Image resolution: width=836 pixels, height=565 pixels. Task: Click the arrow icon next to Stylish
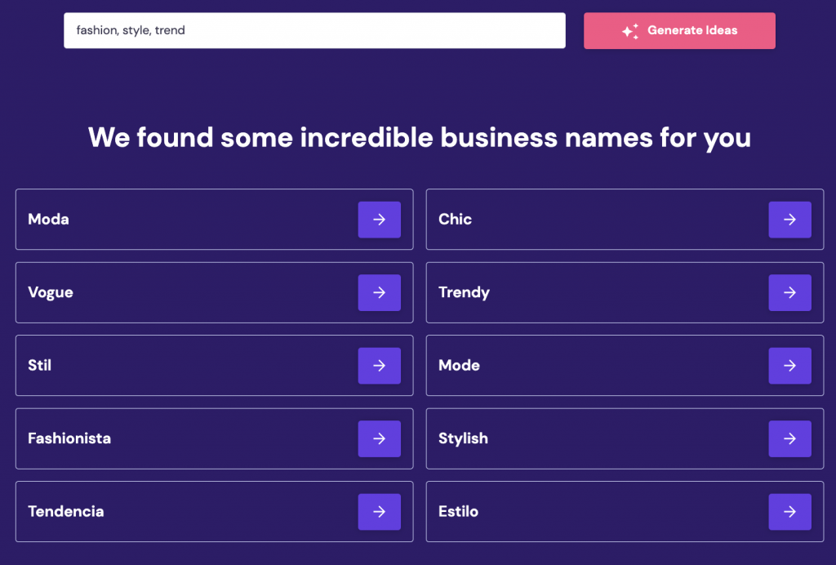point(789,438)
